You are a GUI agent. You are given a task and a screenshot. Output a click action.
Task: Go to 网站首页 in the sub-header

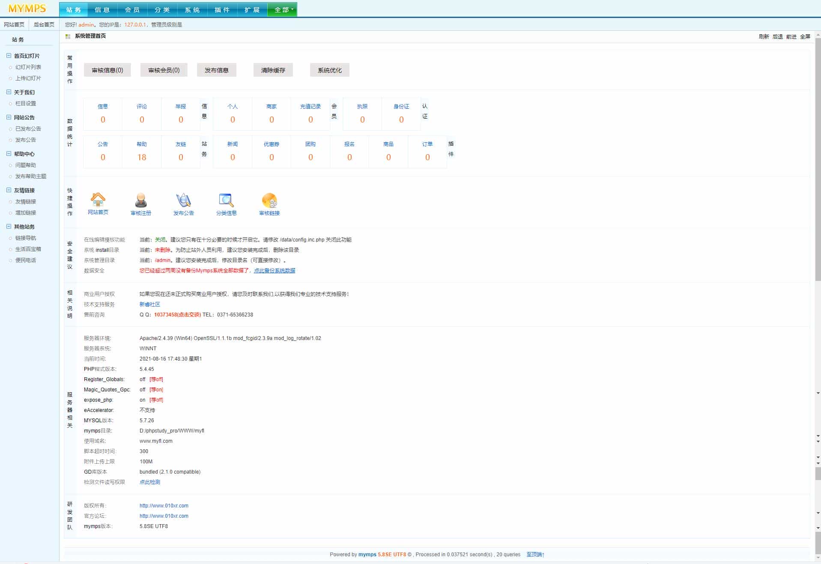[x=14, y=24]
